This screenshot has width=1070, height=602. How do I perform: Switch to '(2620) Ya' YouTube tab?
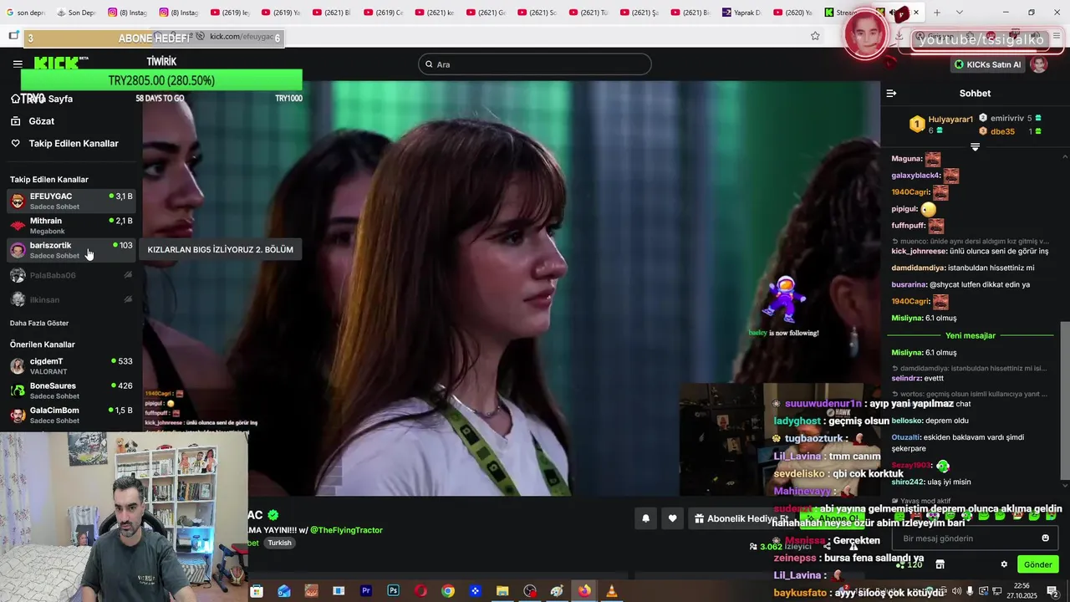(793, 13)
